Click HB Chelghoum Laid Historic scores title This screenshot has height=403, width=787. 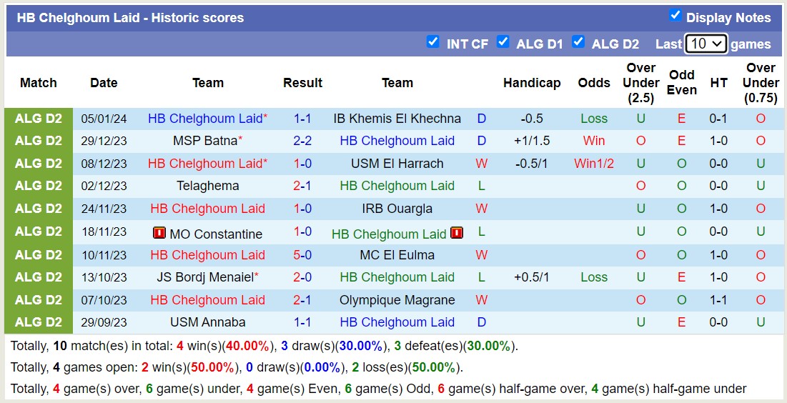tap(131, 18)
